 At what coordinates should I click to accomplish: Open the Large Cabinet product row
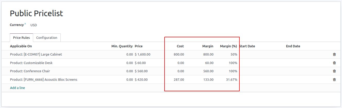coord(36,55)
